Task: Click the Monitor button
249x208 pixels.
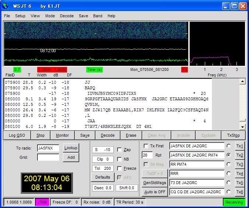Action: pos(62,136)
